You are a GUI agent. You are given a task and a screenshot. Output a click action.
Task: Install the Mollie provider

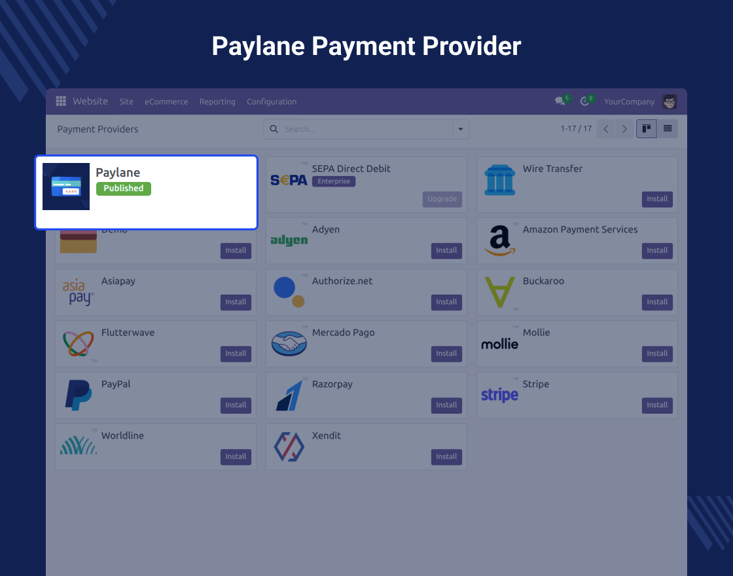point(657,353)
